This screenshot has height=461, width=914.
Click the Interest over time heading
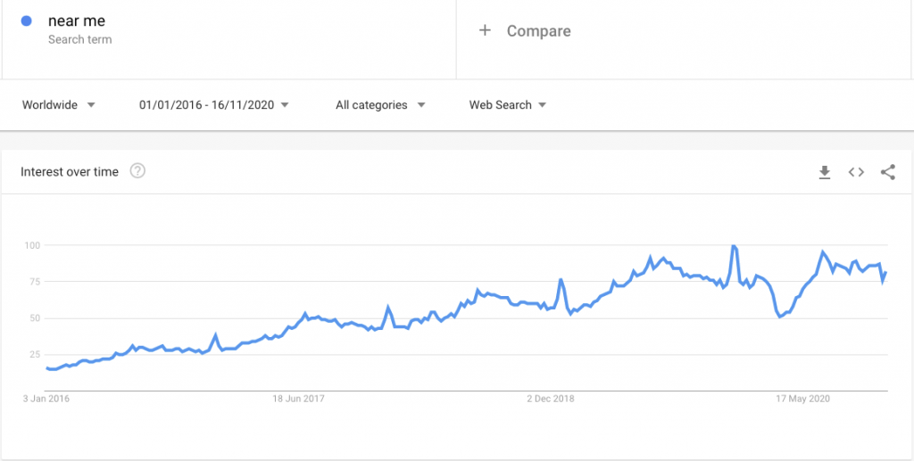[70, 172]
